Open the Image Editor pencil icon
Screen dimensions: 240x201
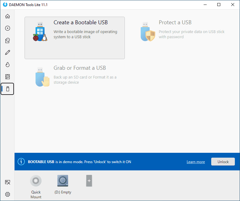coord(8,52)
